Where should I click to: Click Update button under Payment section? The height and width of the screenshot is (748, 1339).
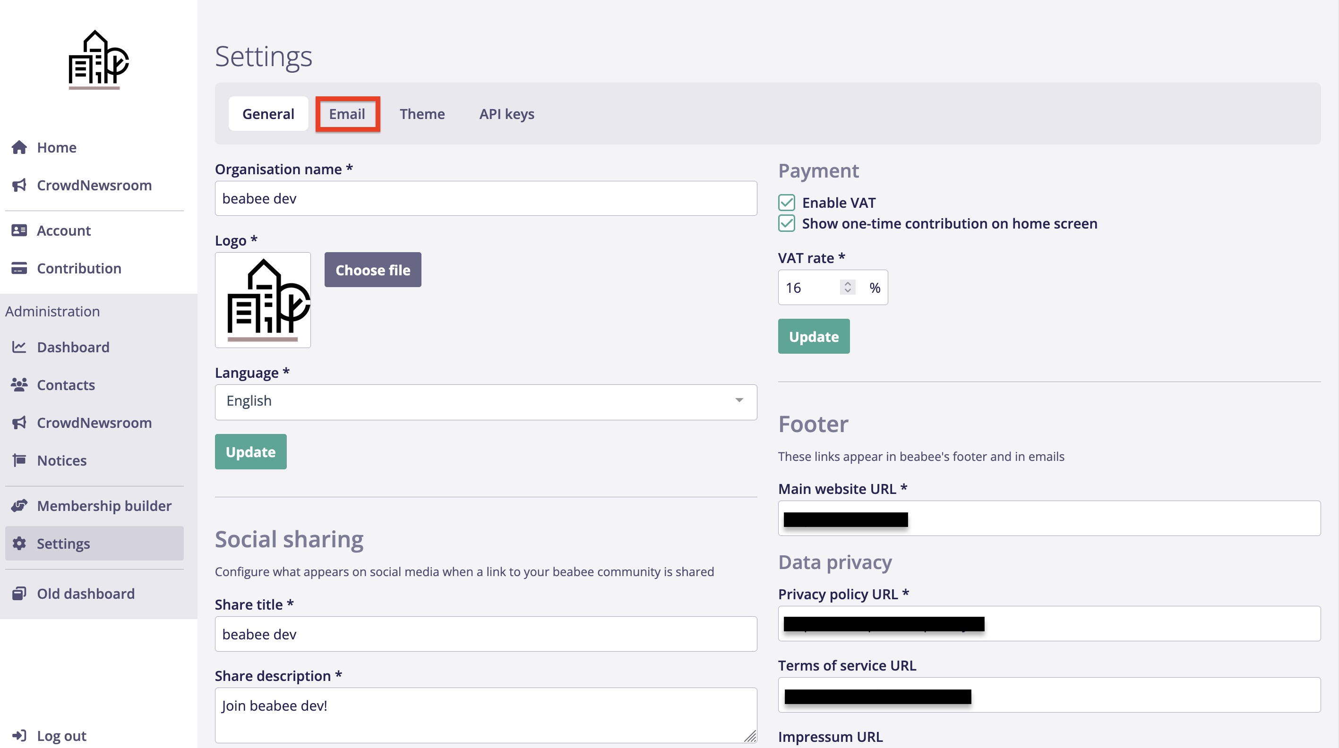[x=814, y=337]
